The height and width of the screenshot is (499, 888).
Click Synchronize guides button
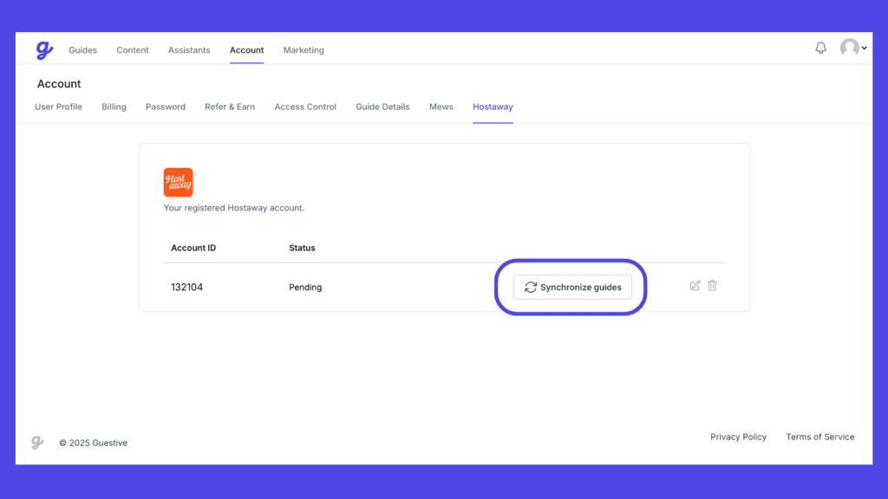(572, 288)
